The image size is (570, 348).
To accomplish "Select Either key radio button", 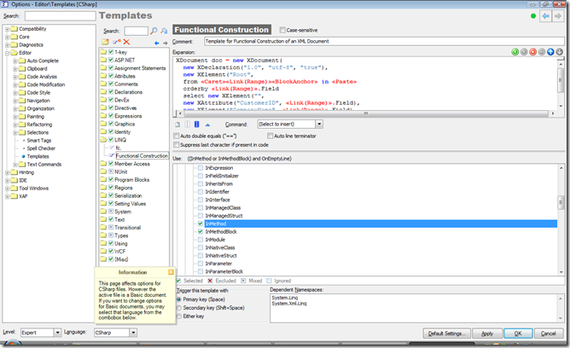I will pyautogui.click(x=179, y=316).
